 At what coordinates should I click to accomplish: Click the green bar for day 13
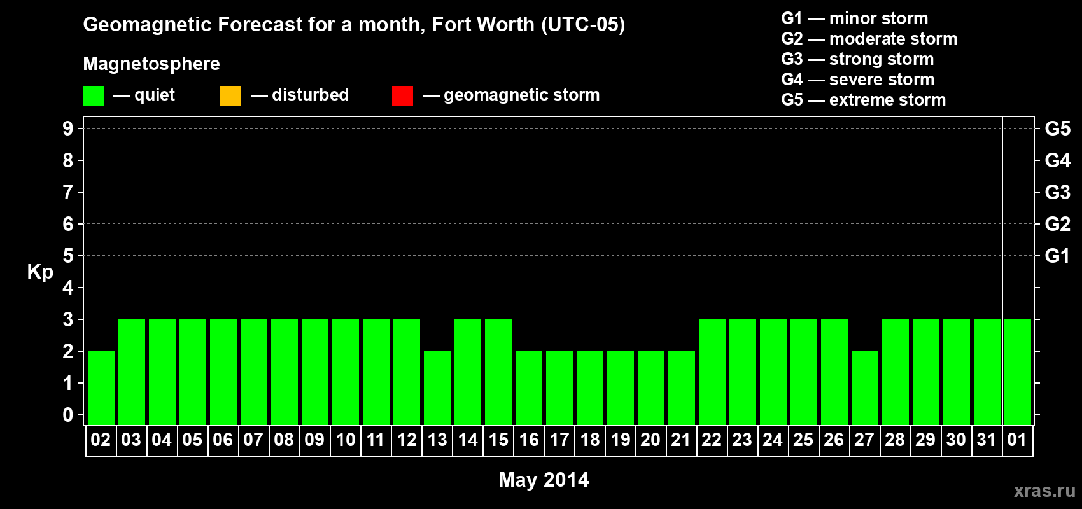(437, 387)
